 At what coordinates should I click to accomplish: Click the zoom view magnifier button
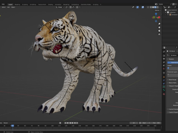coord(159,24)
